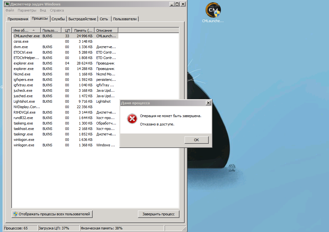The image size is (329, 232).
Task: Select explorer.exe using 14 288 КБ
Action: coord(65,69)
